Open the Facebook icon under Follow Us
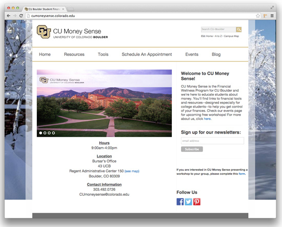 180,202
